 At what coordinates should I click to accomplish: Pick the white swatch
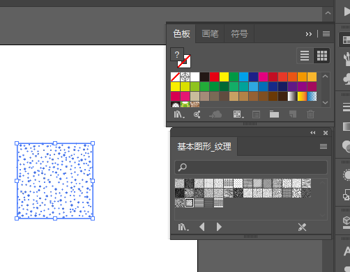point(195,77)
